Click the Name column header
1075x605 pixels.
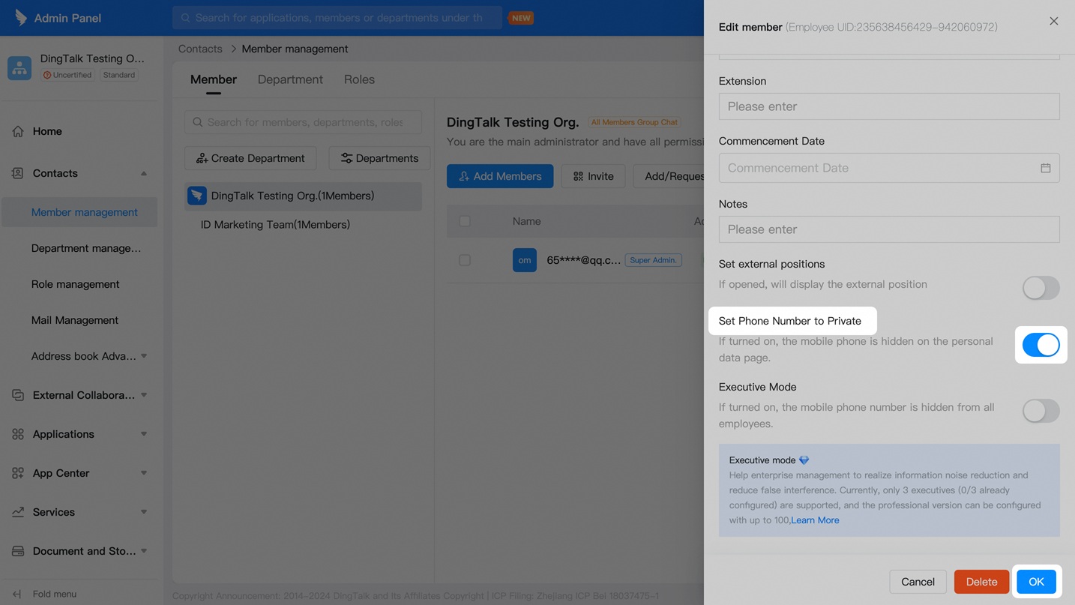526,221
